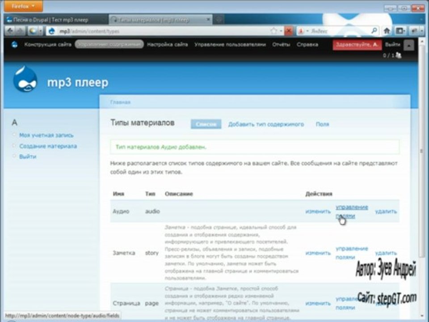Viewport: 429px width, 322px height.
Task: Open 'Настройка сайта' admin menu
Action: [168, 44]
